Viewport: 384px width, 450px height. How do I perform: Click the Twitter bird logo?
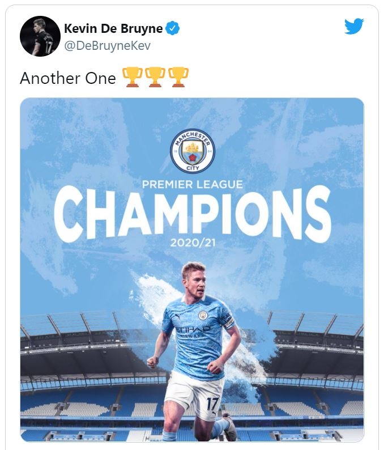pyautogui.click(x=354, y=27)
